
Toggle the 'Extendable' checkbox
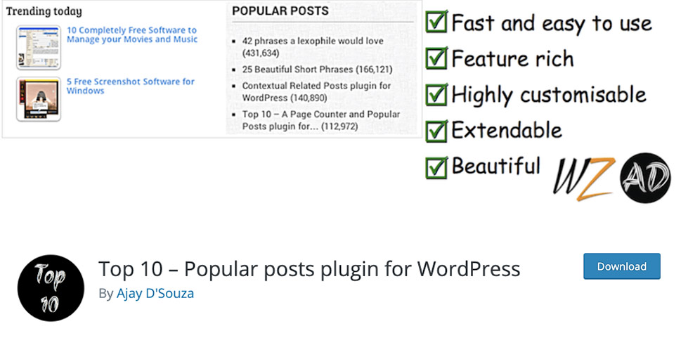(436, 130)
